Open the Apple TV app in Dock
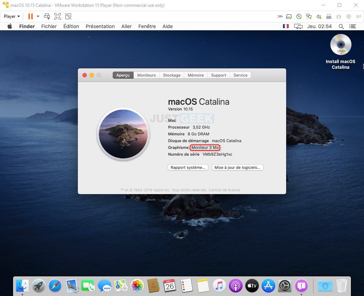The image size is (364, 296). click(x=252, y=285)
